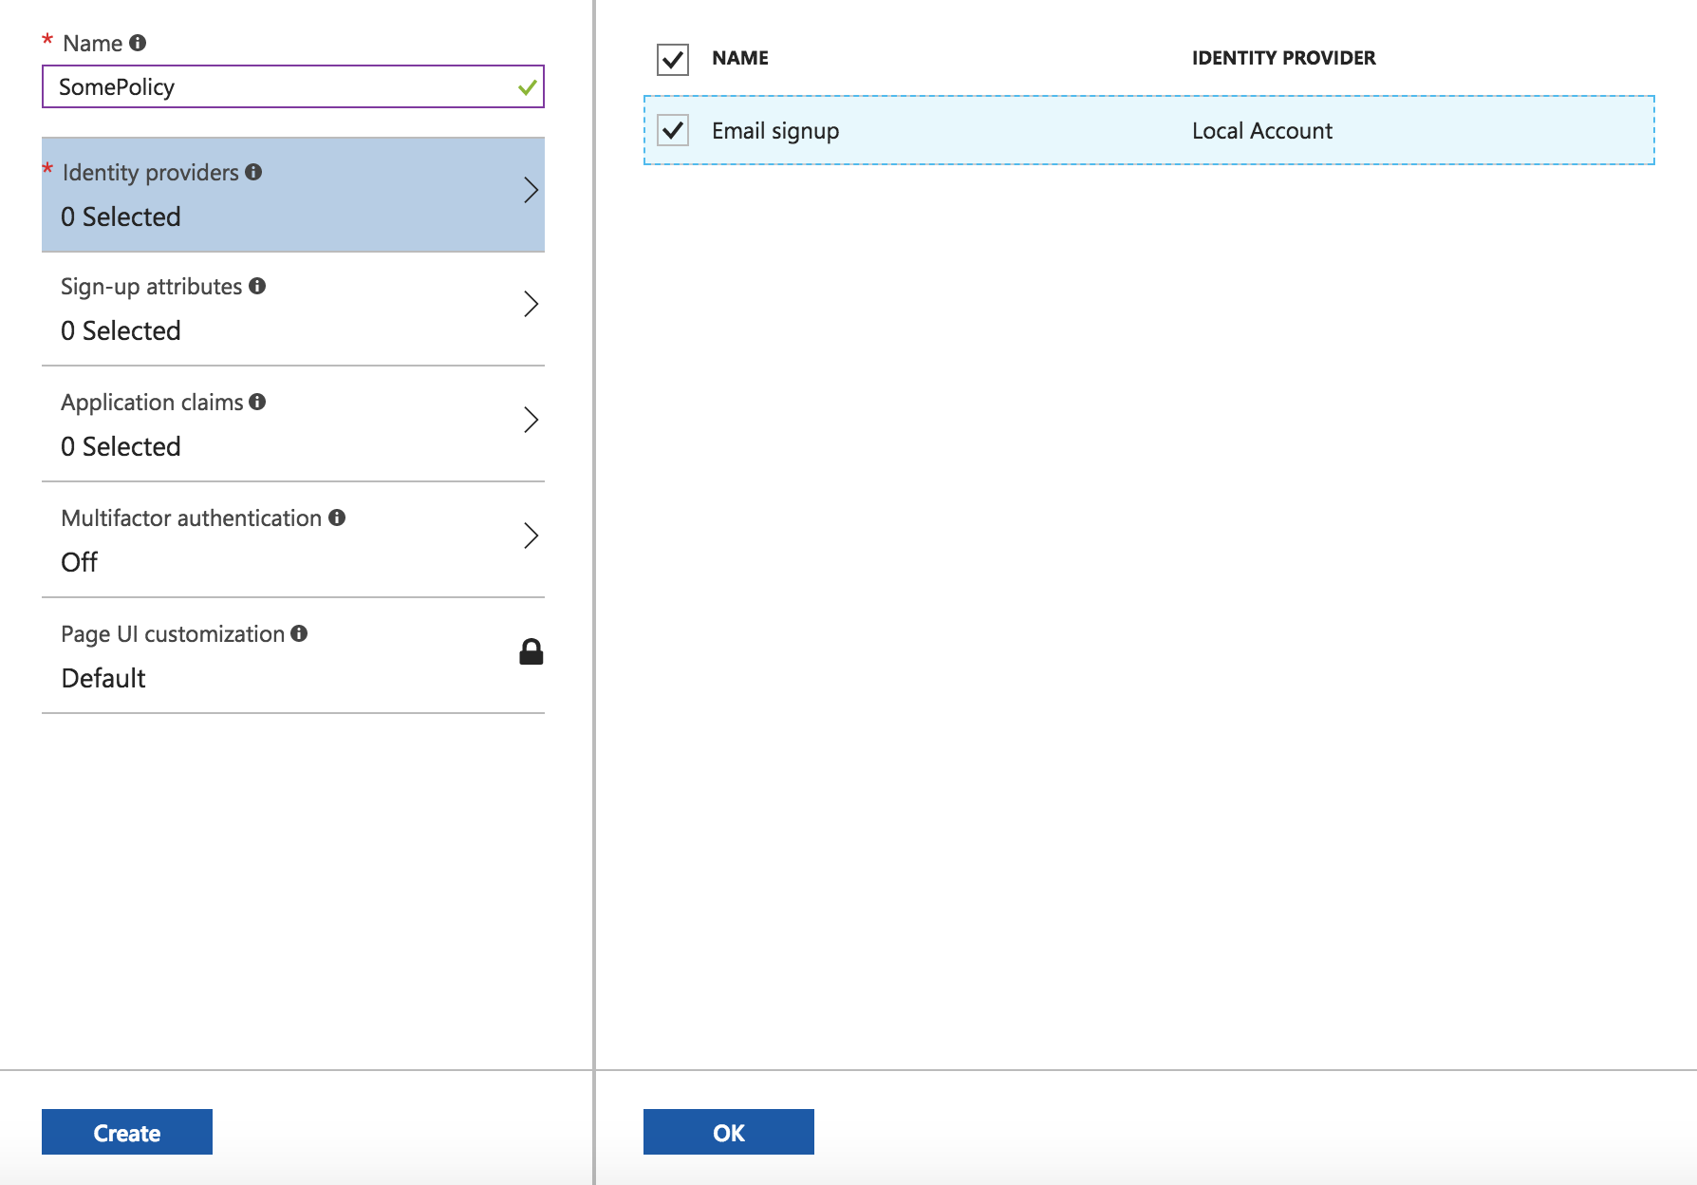Viewport: 1697px width, 1185px height.
Task: Click info icon beside Multifactor authentication
Action: [337, 517]
